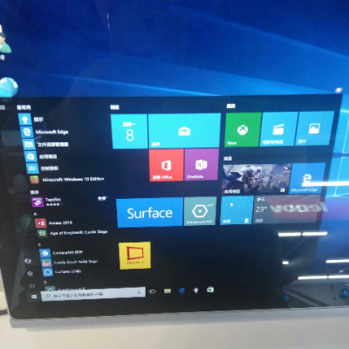Click the Cortana search box
The width and height of the screenshot is (349, 349).
93,294
